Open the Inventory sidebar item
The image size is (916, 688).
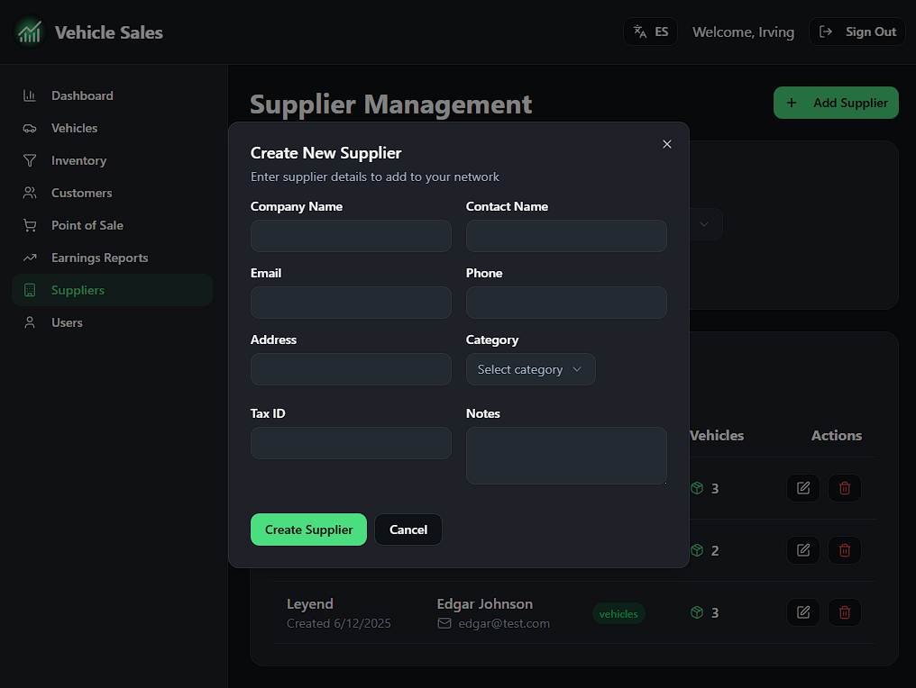point(112,160)
